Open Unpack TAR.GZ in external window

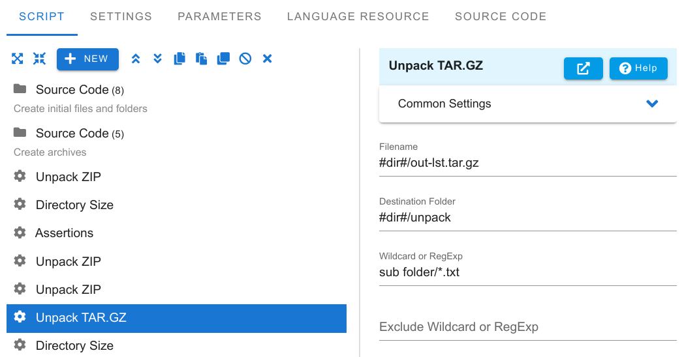583,68
